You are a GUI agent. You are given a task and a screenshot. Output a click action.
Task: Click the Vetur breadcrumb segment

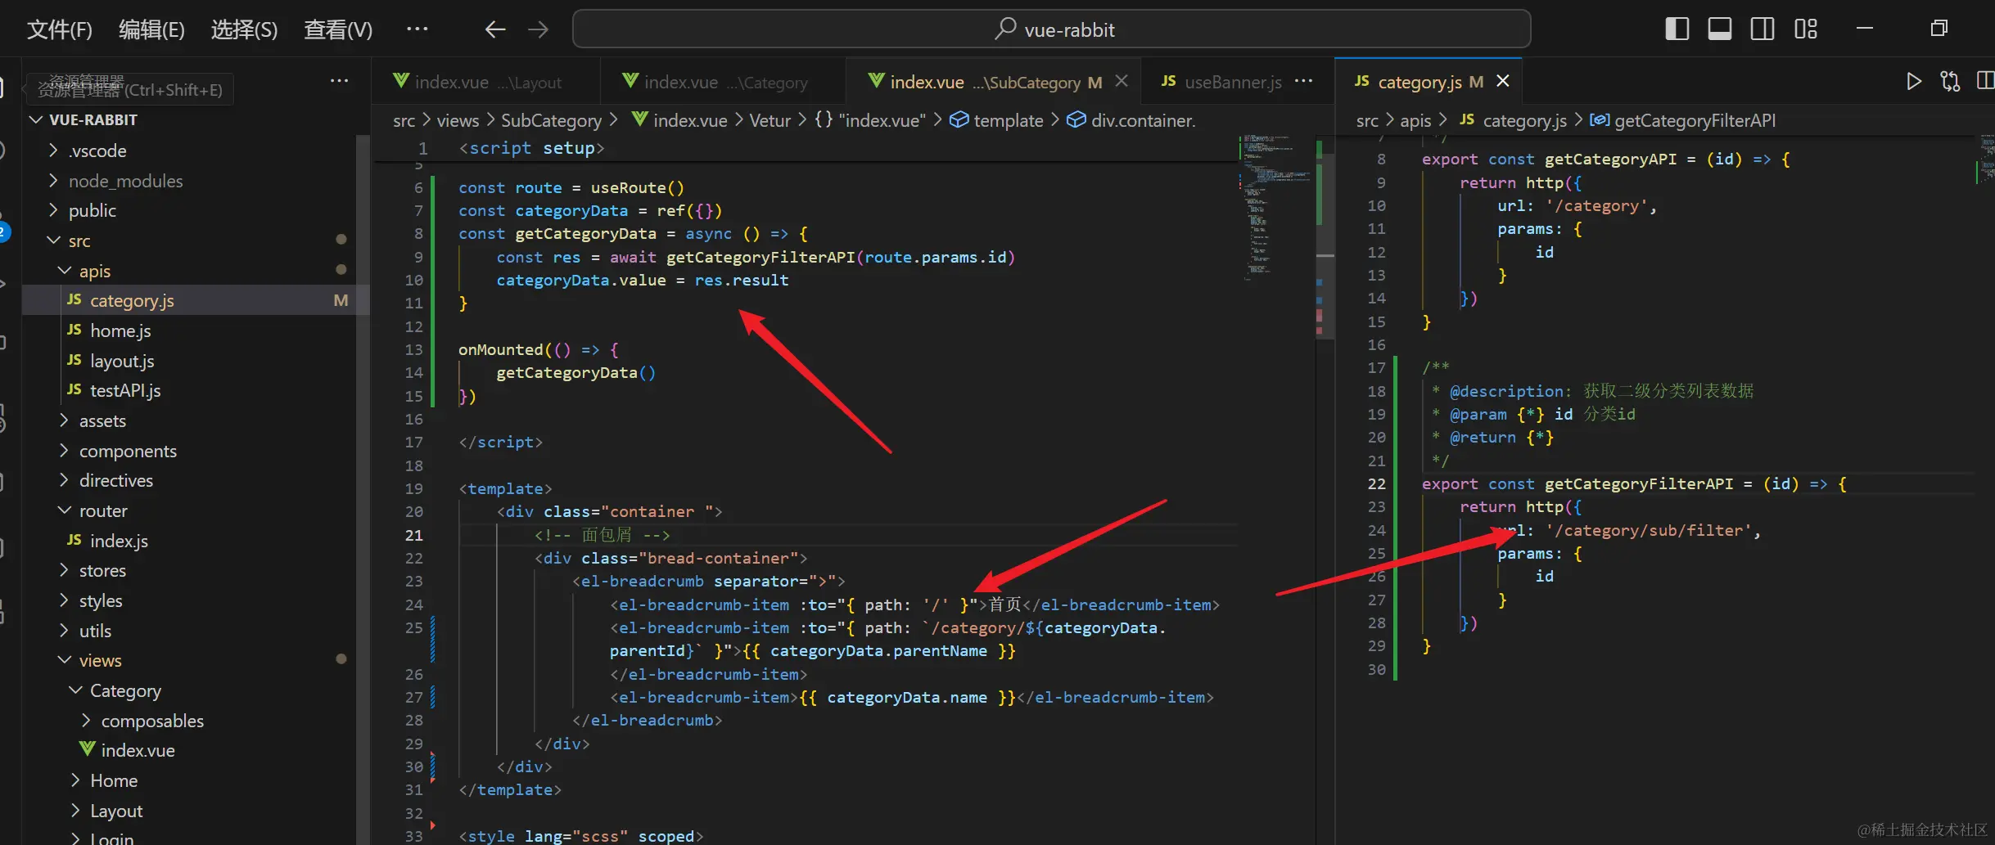click(770, 121)
